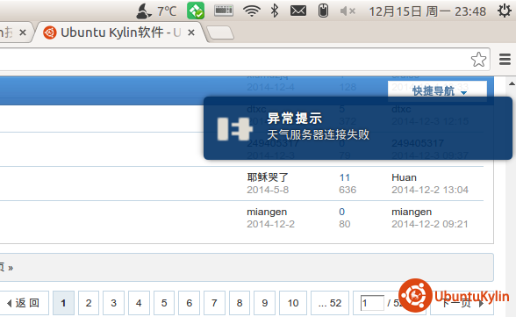Image resolution: width=516 pixels, height=317 pixels.
Task: Open a new browser tab
Action: (220, 32)
